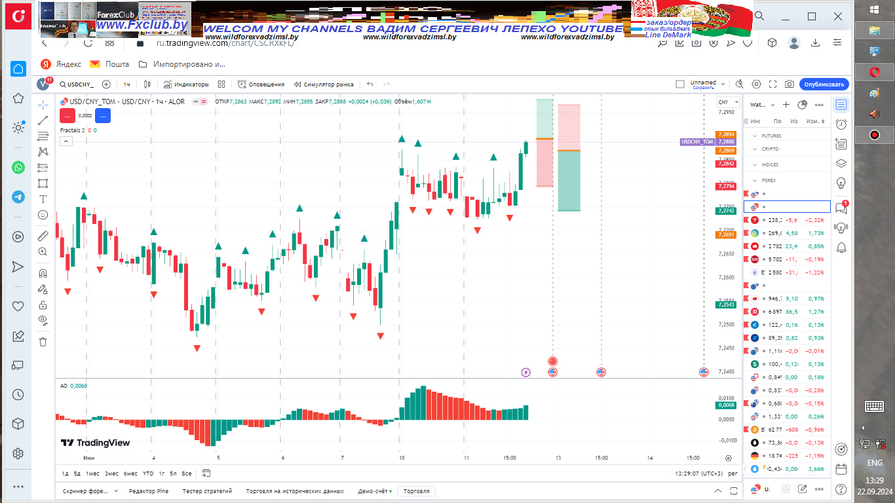Collapse the FUTURES watchlist section
Image resolution: width=895 pixels, height=503 pixels.
755,136
